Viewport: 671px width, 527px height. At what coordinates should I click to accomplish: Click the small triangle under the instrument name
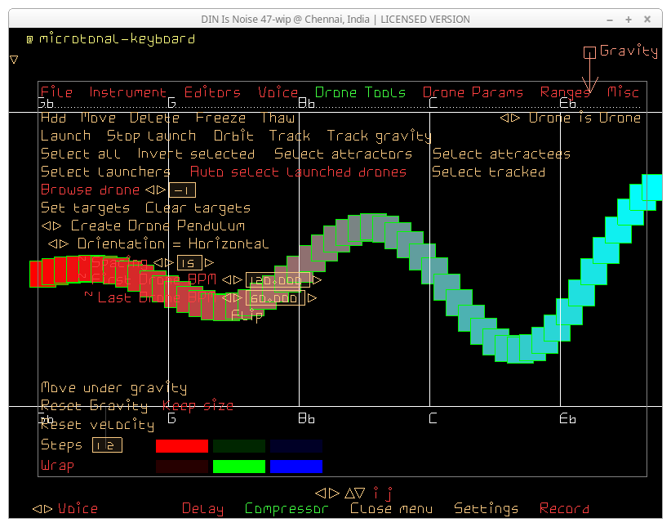(14, 59)
